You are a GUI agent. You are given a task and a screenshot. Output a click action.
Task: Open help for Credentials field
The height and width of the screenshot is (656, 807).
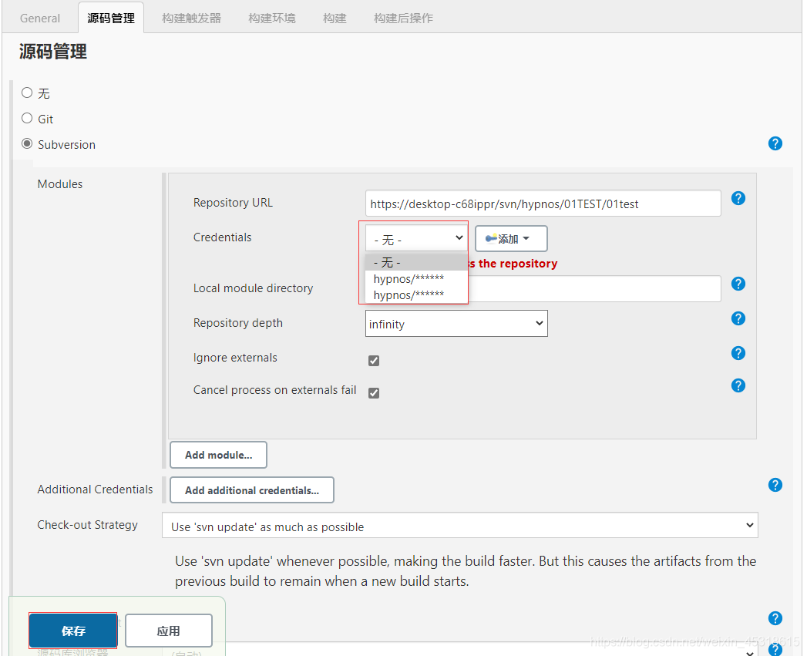tap(738, 237)
